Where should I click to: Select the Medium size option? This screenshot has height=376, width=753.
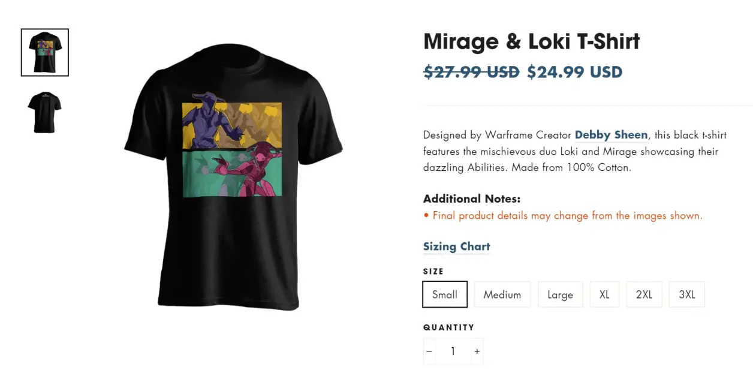click(502, 294)
